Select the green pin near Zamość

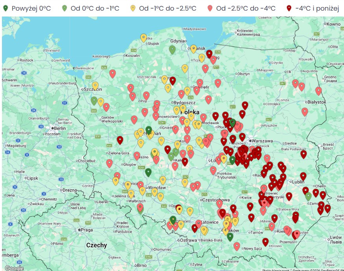point(309,195)
